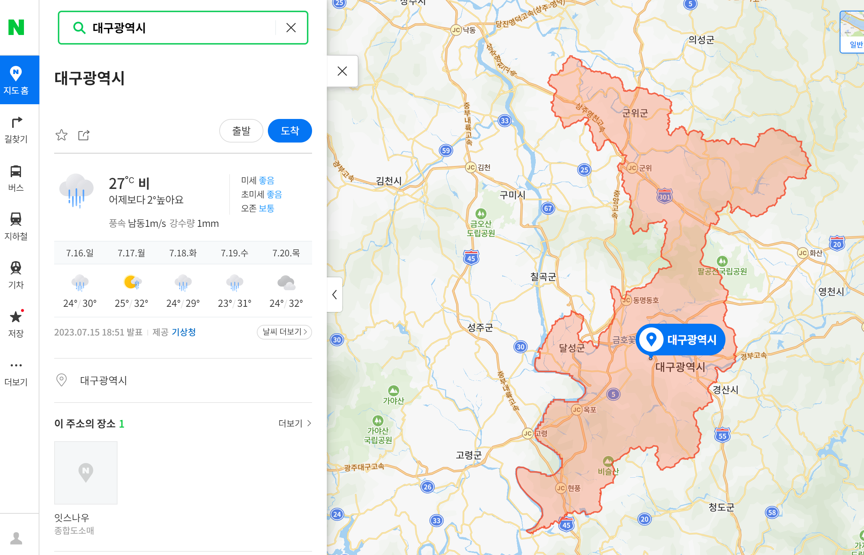Set 대구광역시 as 출발 departure

[x=241, y=131]
